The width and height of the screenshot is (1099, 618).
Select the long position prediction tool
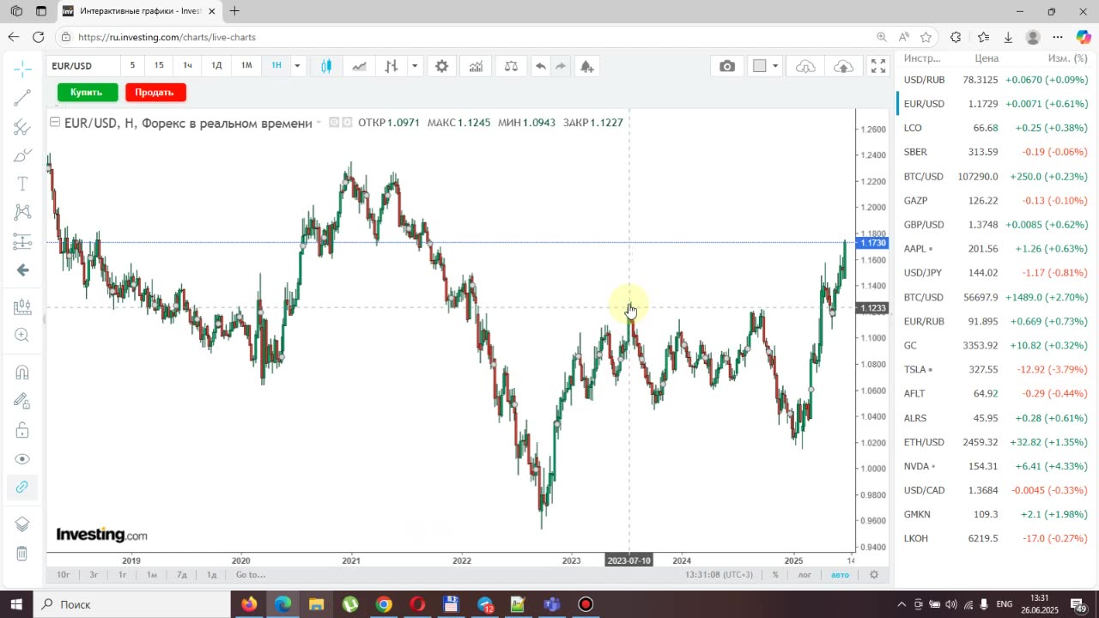(22, 241)
